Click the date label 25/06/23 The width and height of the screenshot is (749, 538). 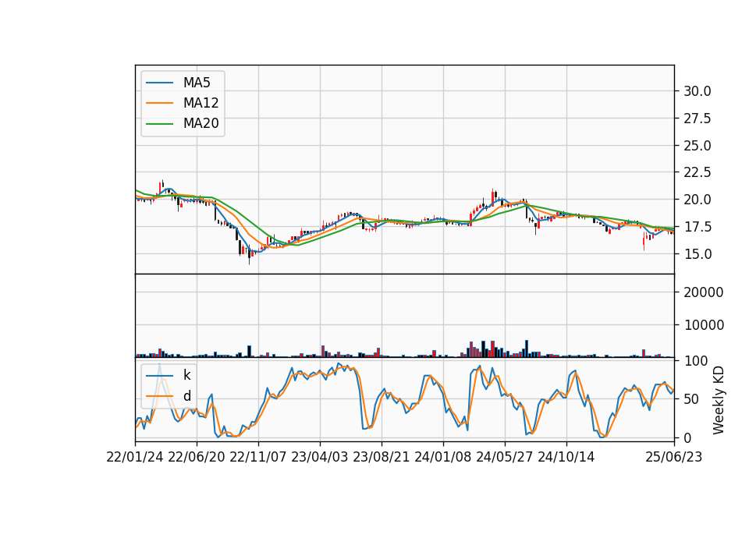[674, 457]
